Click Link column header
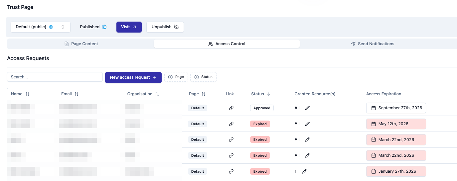This screenshot has width=457, height=181. 230,94
